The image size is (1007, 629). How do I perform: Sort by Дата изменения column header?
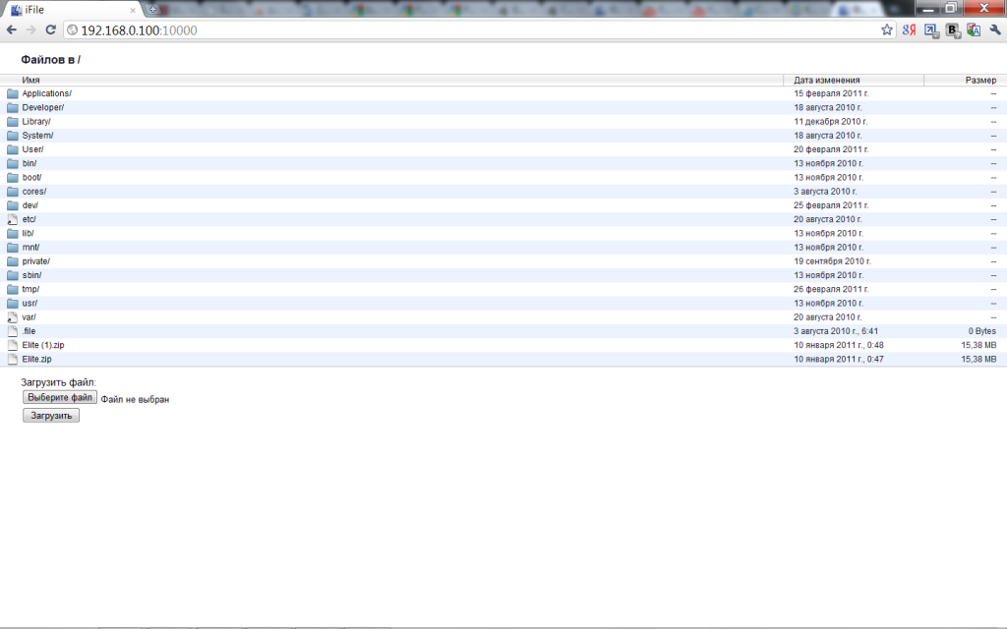pyautogui.click(x=827, y=80)
